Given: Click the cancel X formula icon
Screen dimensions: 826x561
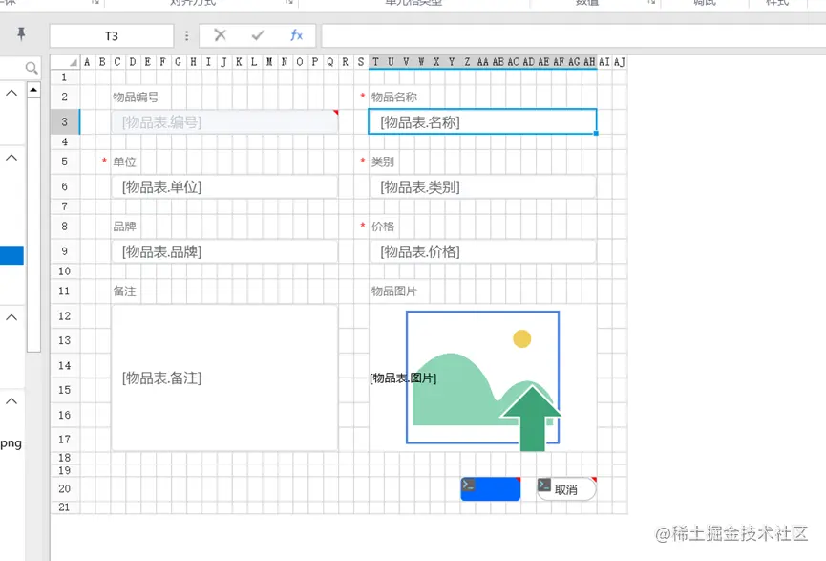Looking at the screenshot, I should [x=221, y=35].
